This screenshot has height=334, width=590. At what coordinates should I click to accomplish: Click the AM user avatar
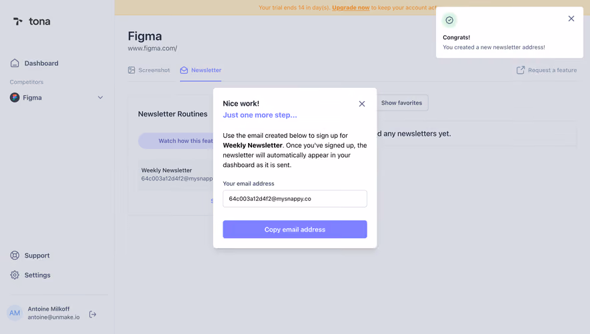click(x=15, y=313)
